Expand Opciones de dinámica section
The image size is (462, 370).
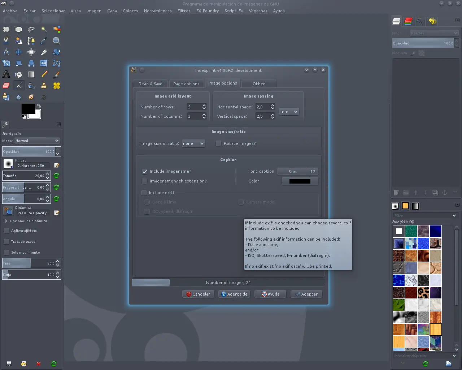tap(6, 221)
